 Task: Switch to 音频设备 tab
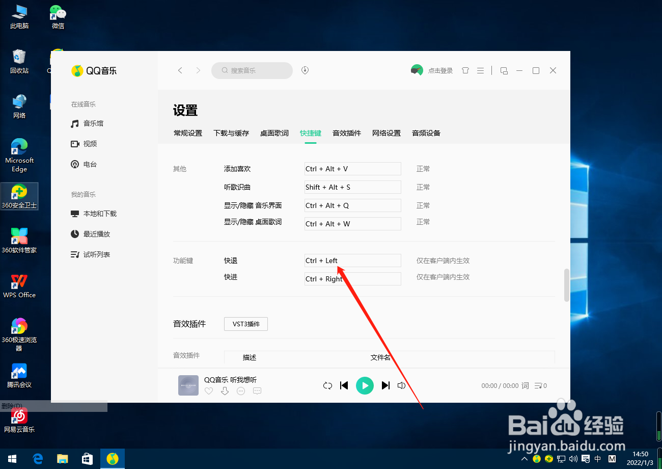coord(426,133)
